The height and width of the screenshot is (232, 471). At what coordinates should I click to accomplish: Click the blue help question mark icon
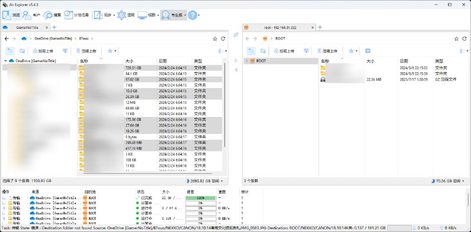coord(193,15)
